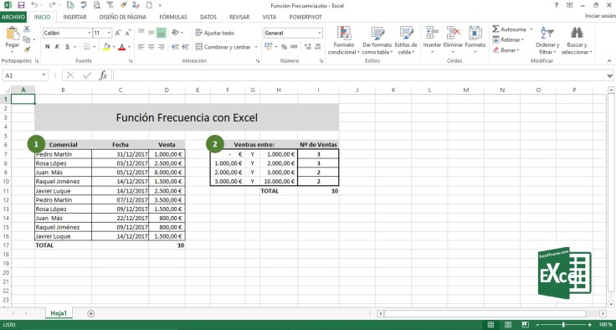Switch to Page Break Preview in the status bar
Image resolution: width=616 pixels, height=330 pixels.
[526, 324]
